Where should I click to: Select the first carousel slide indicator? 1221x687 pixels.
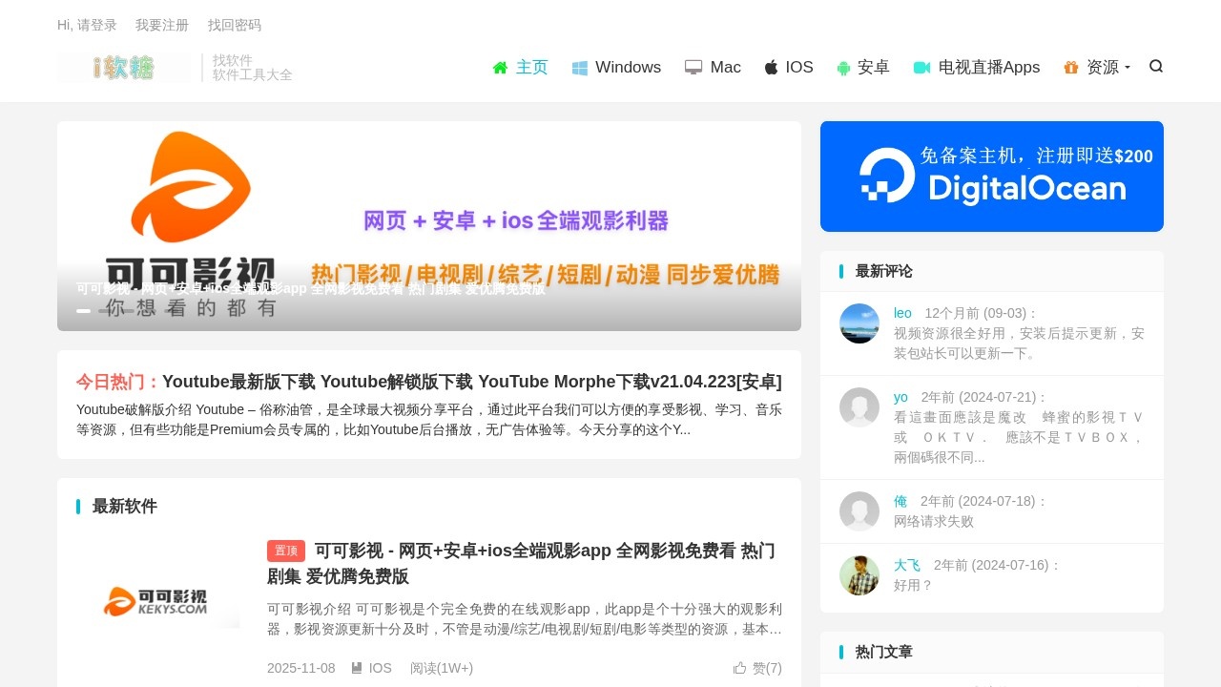[84, 311]
